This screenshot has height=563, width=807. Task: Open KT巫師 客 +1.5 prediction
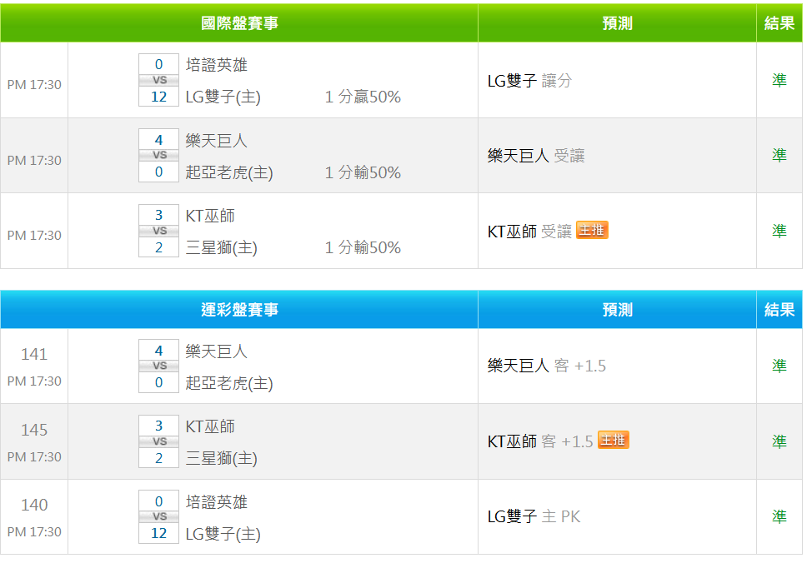(x=539, y=441)
